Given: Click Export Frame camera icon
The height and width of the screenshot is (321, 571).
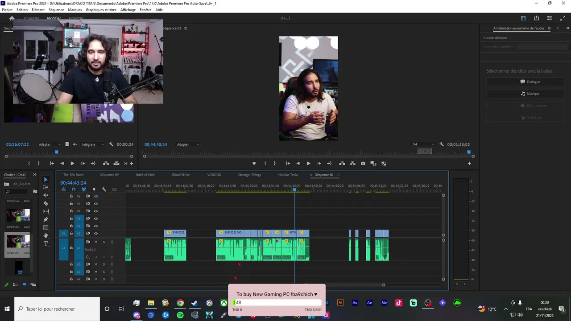Looking at the screenshot, I should 363,164.
